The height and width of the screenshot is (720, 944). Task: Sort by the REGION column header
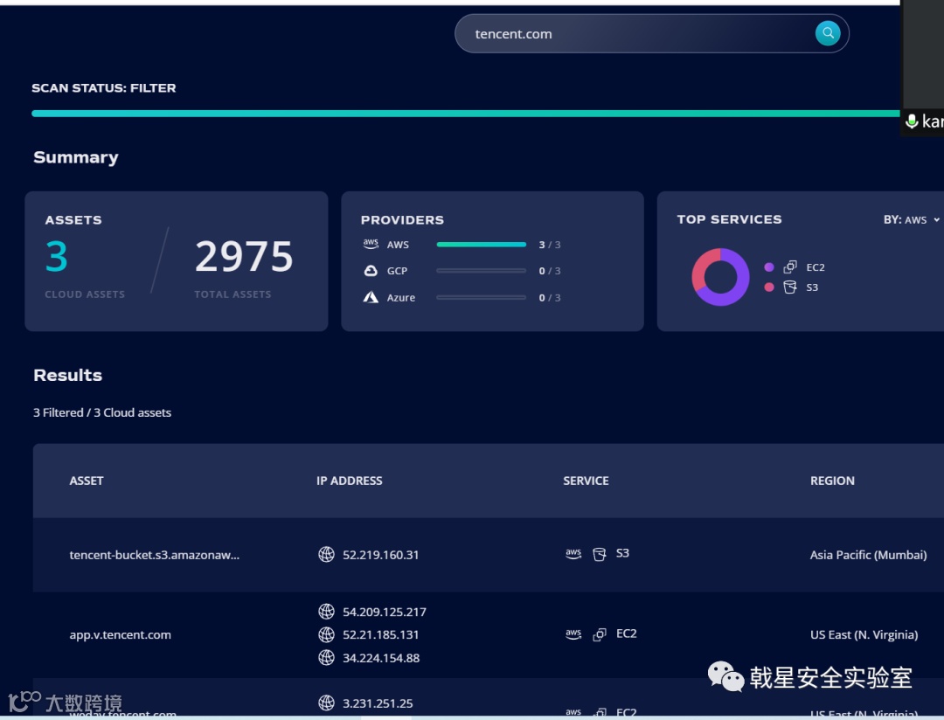click(x=832, y=481)
